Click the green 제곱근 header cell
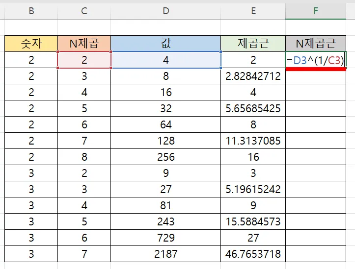Viewport: 355px width, 269px height. pyautogui.click(x=253, y=44)
